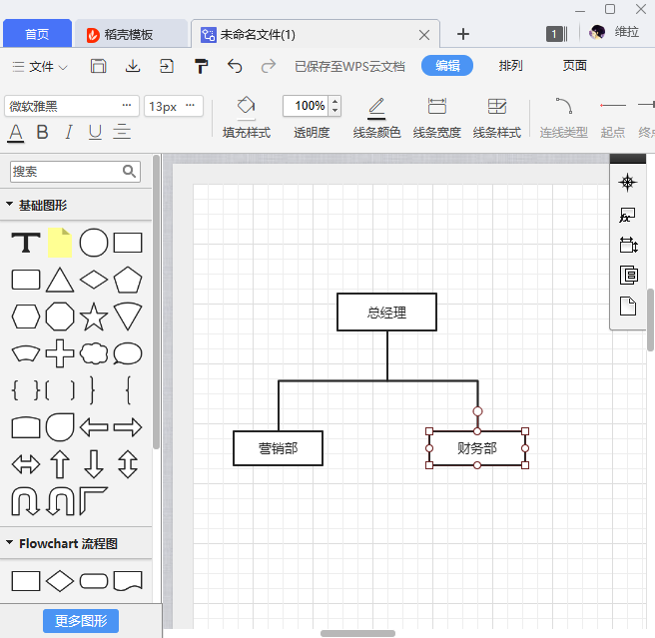655x638 pixels.
Task: Open the 线条宽度 line width tool
Action: [x=437, y=117]
